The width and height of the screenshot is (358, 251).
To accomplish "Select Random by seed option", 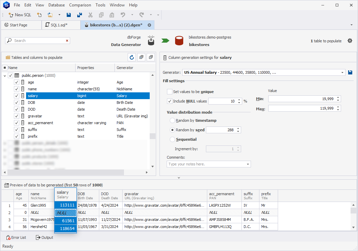I will pyautogui.click(x=172, y=130).
